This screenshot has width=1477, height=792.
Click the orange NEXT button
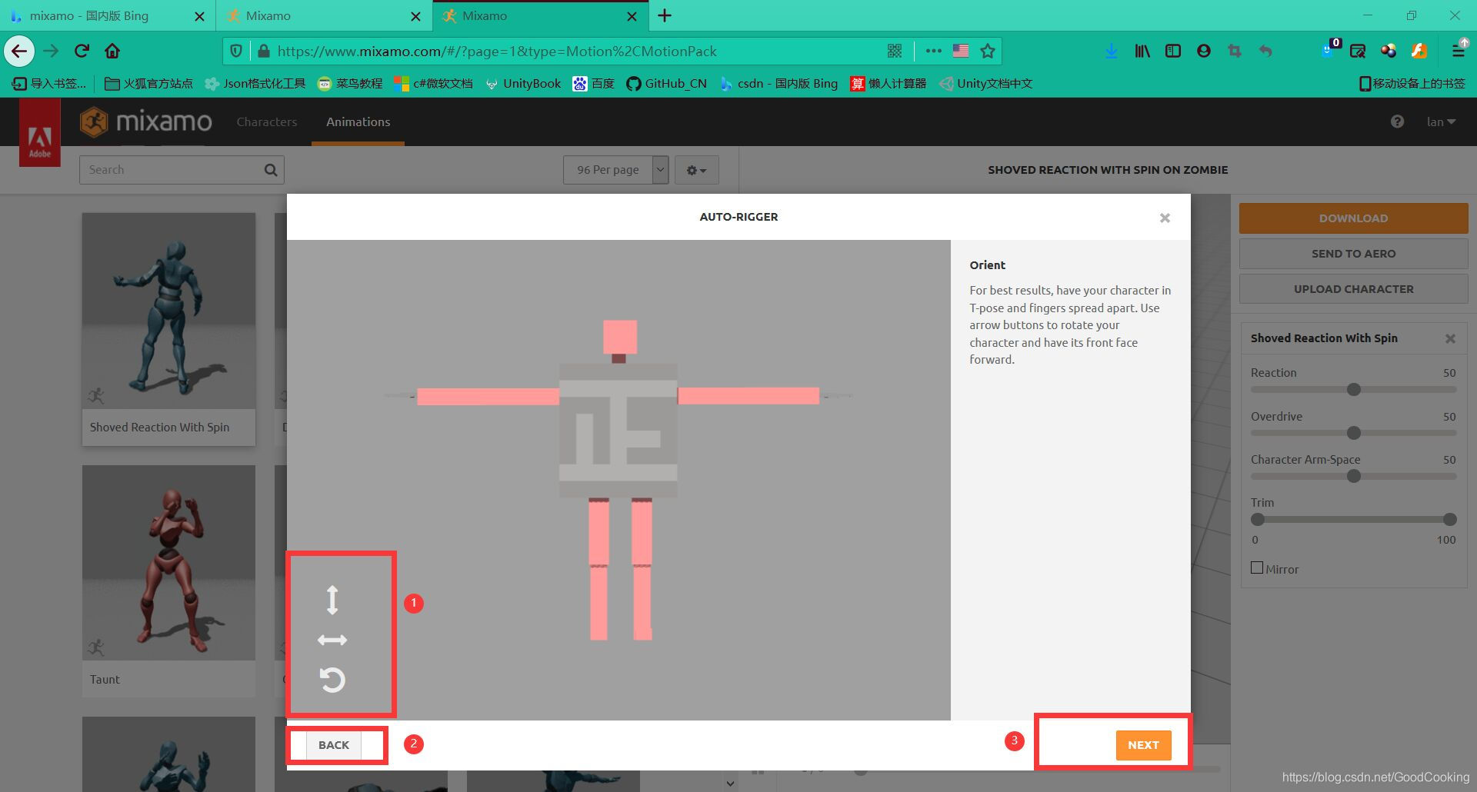(x=1143, y=745)
